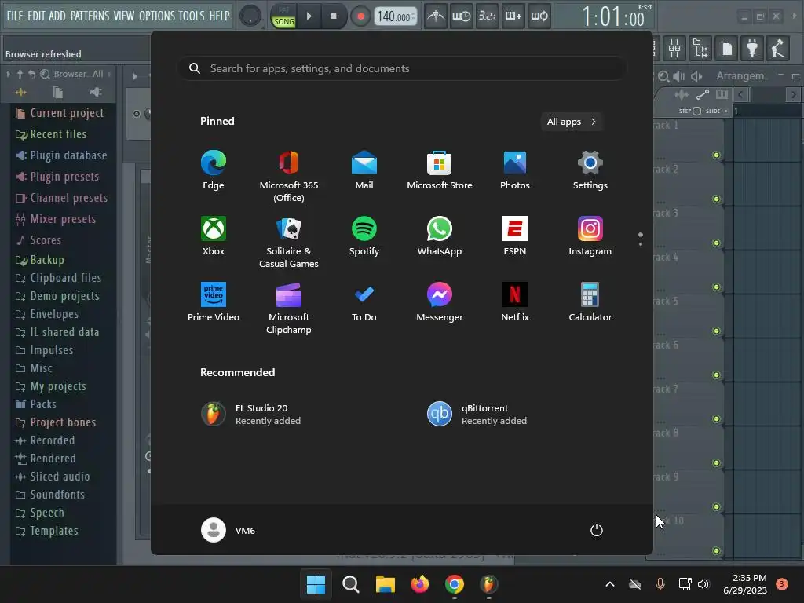Open Edge from pinned apps

pos(214,170)
